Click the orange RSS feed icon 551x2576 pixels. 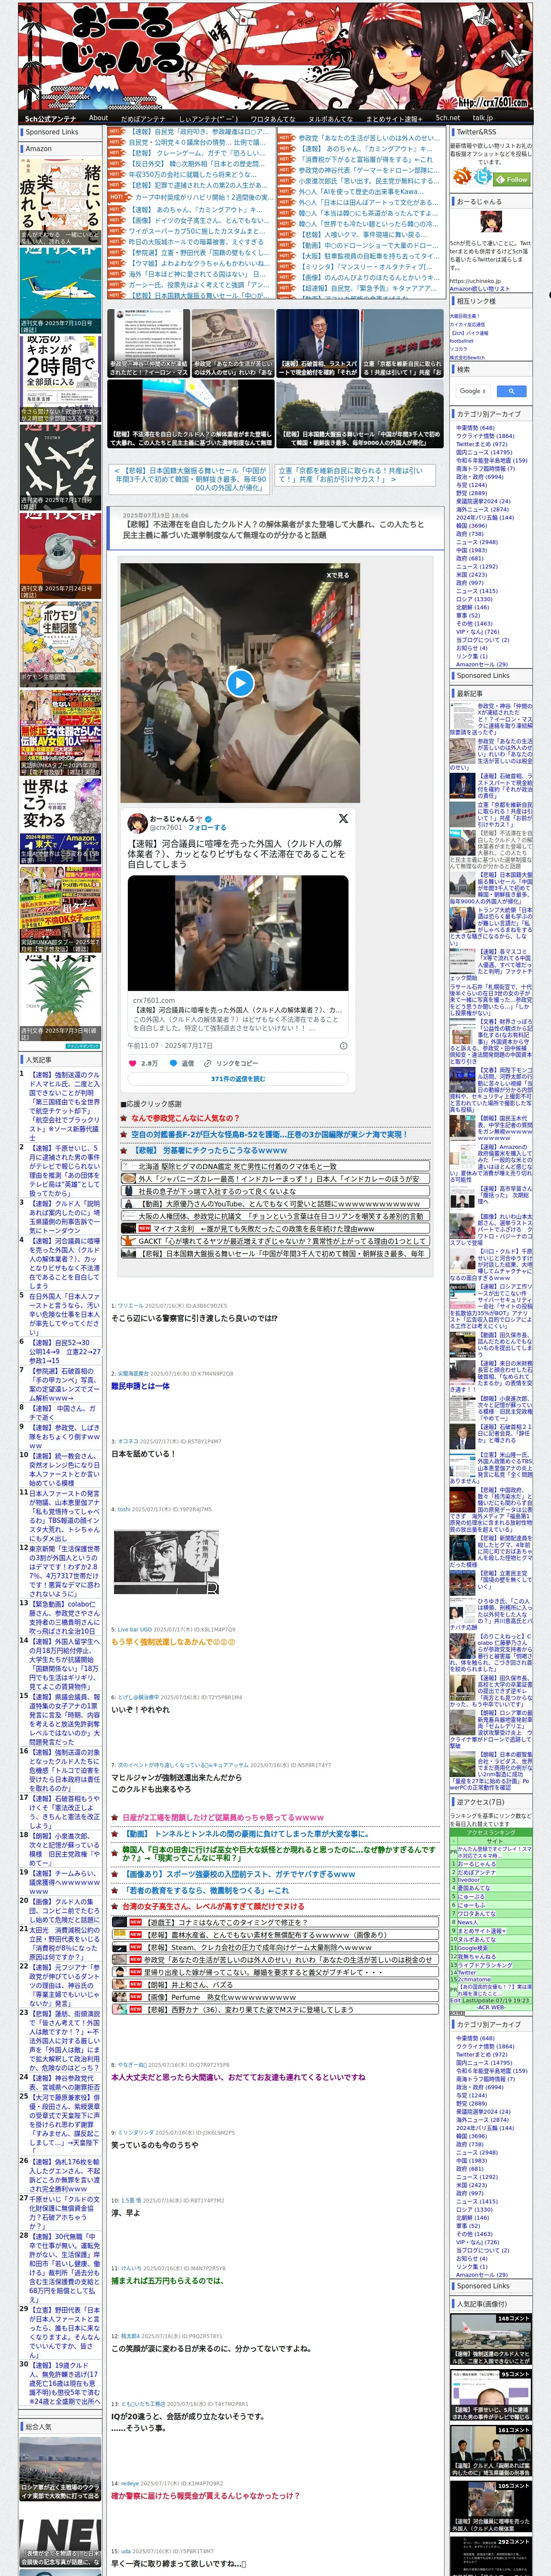point(462,177)
